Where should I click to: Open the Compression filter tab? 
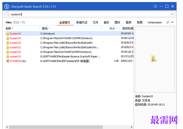click(x=155, y=23)
